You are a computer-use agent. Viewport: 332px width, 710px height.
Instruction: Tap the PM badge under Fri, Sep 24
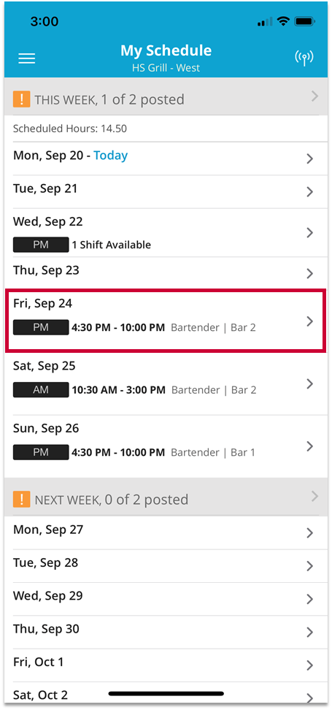coord(41,327)
